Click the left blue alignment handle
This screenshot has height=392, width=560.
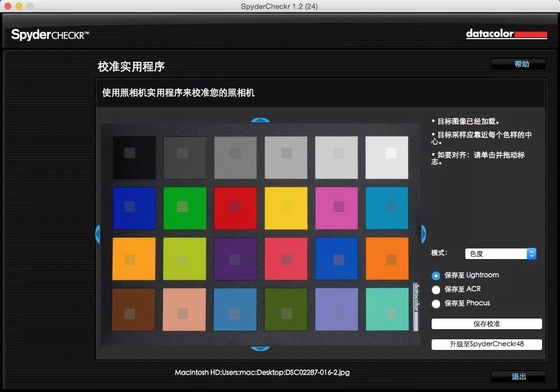[x=98, y=234]
